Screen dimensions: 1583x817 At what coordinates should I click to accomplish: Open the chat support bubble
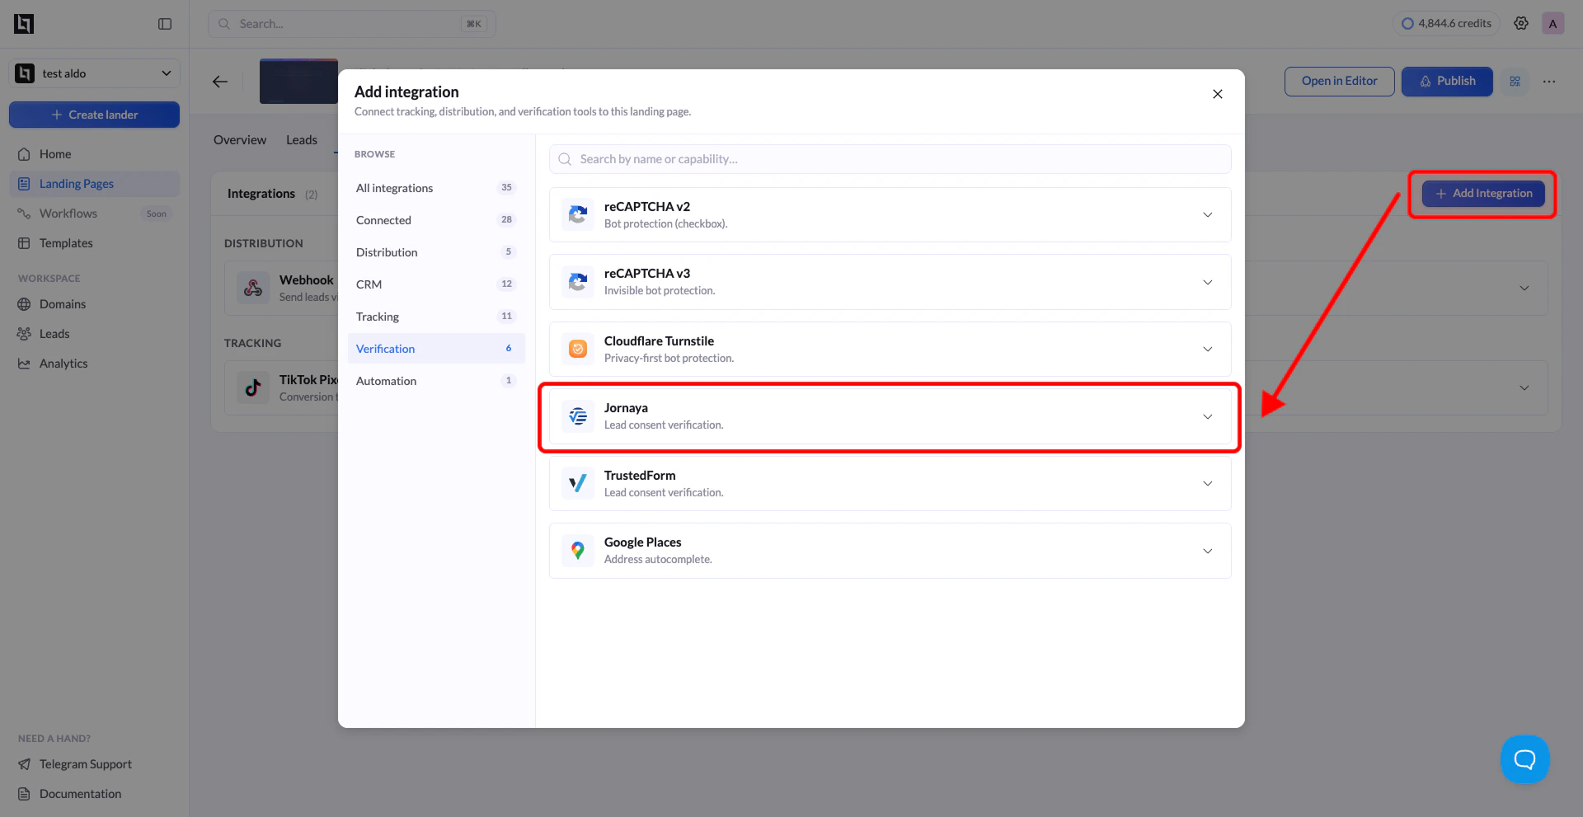tap(1525, 759)
